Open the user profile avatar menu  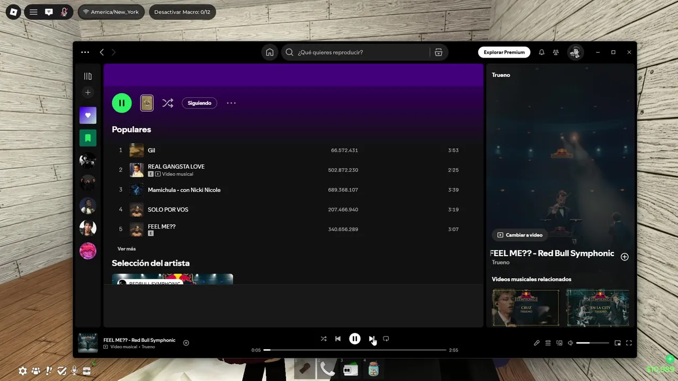tap(575, 52)
